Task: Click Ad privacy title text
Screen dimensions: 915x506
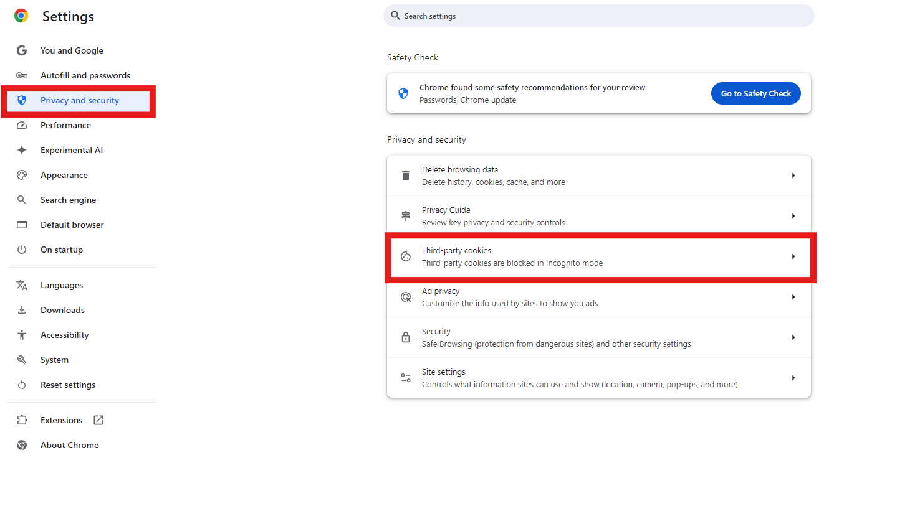Action: pos(441,291)
